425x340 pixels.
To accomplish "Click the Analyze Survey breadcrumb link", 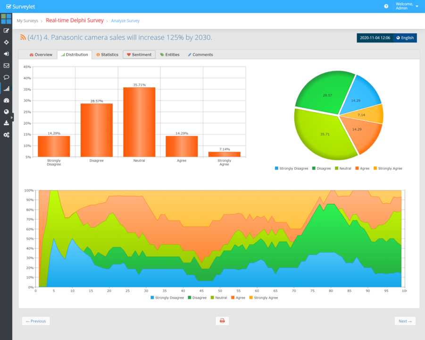I will [x=125, y=21].
